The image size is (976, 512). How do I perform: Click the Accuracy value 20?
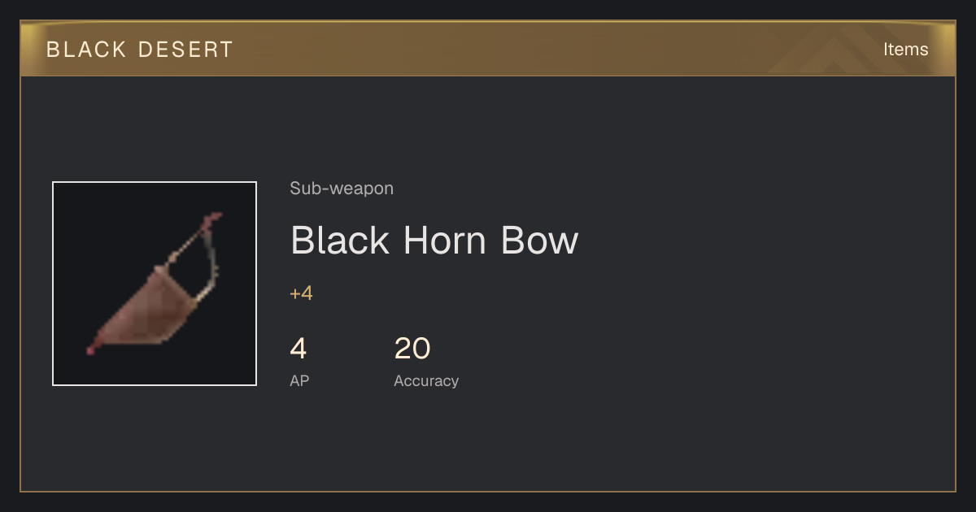coord(412,349)
